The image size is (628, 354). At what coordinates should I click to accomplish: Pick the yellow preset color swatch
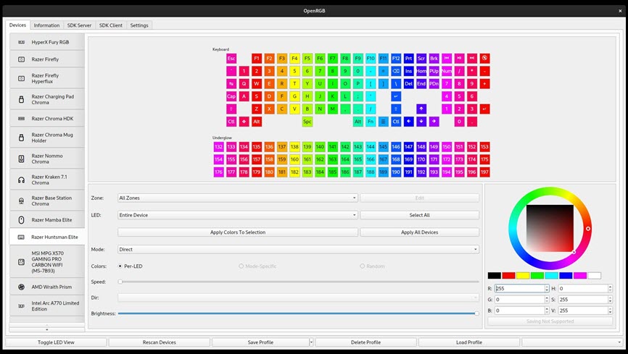coord(523,276)
